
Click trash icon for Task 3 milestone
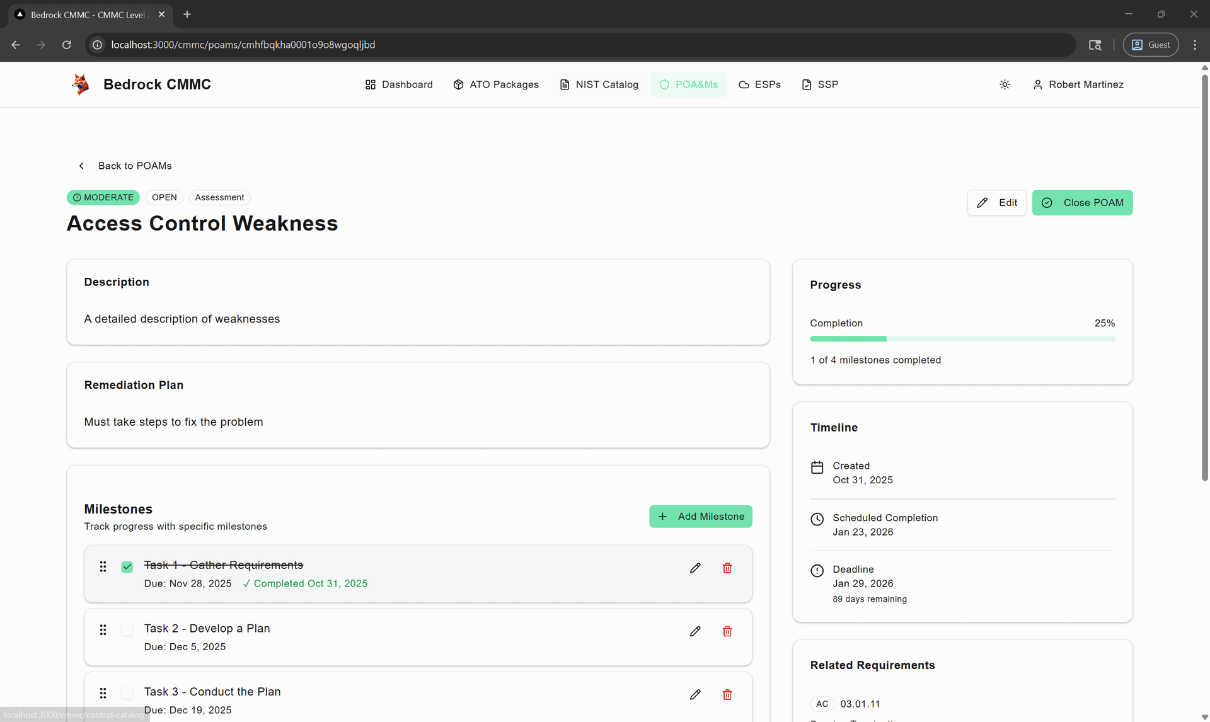point(727,694)
